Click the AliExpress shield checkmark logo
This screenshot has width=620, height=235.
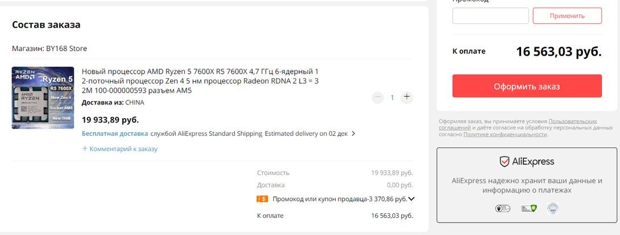(505, 162)
